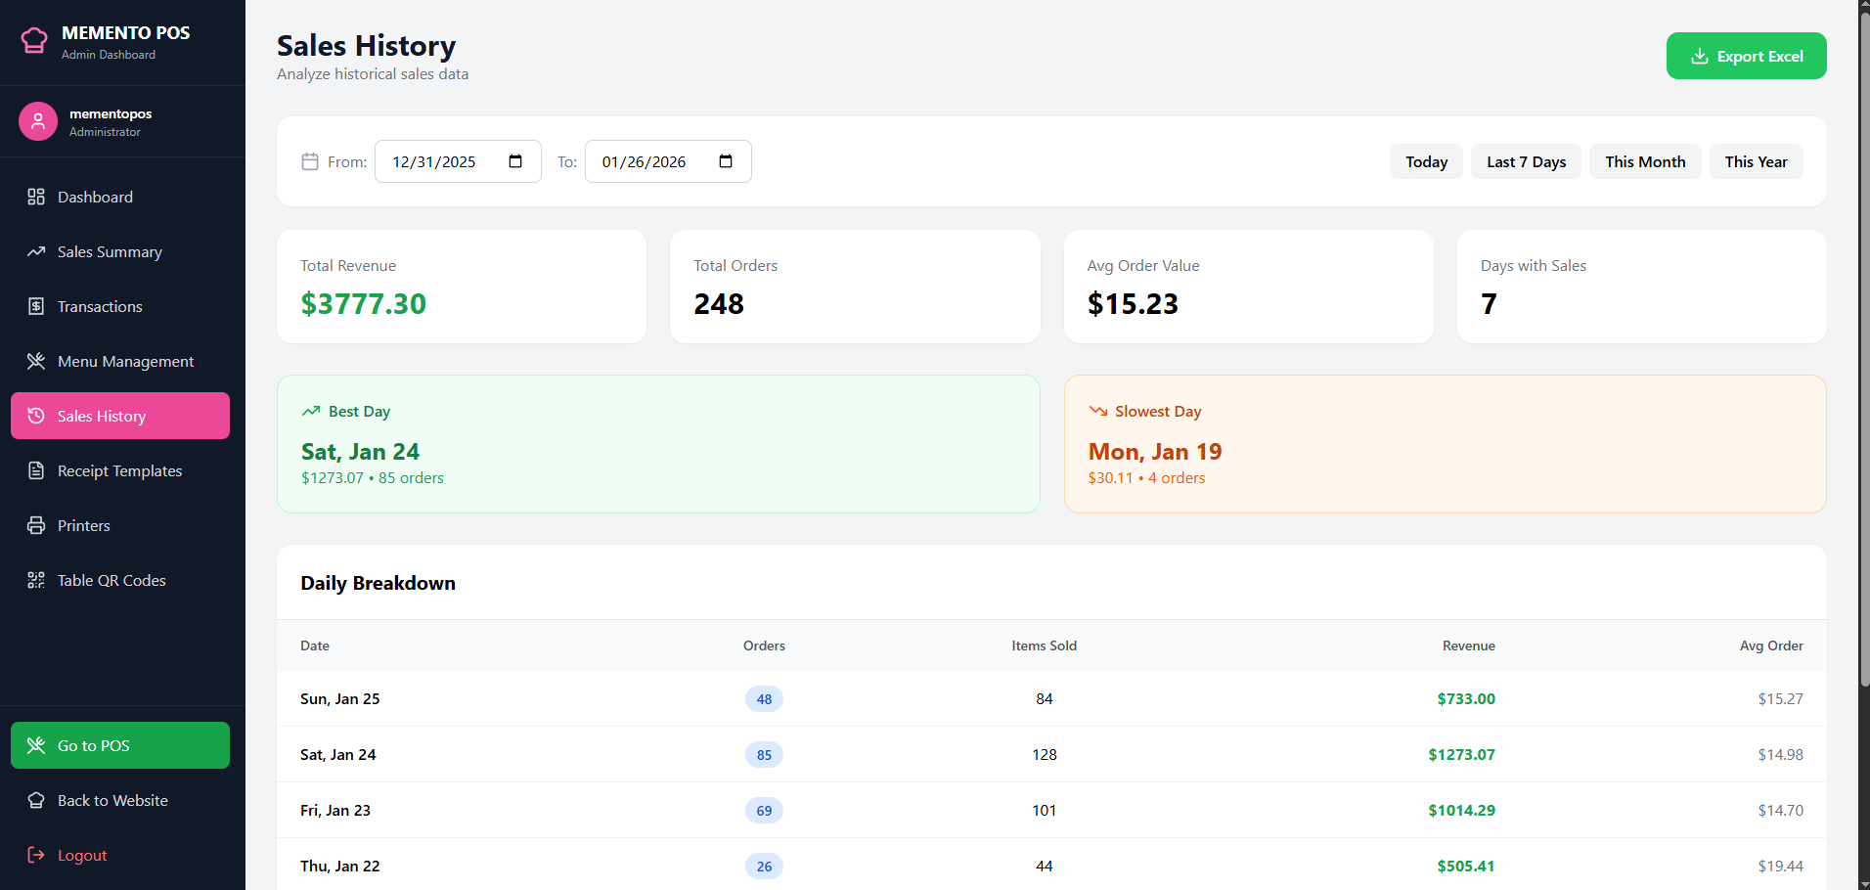This screenshot has height=890, width=1870.
Task: Select Receipt Templates in the navigation
Action: point(119,470)
